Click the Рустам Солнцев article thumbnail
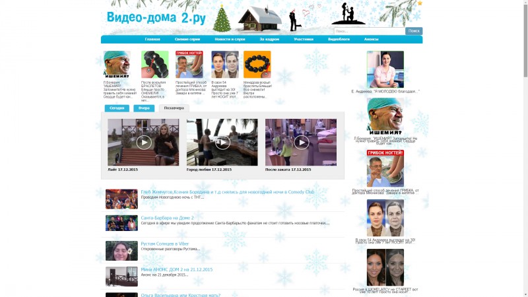This screenshot has height=297, width=528. (x=121, y=251)
